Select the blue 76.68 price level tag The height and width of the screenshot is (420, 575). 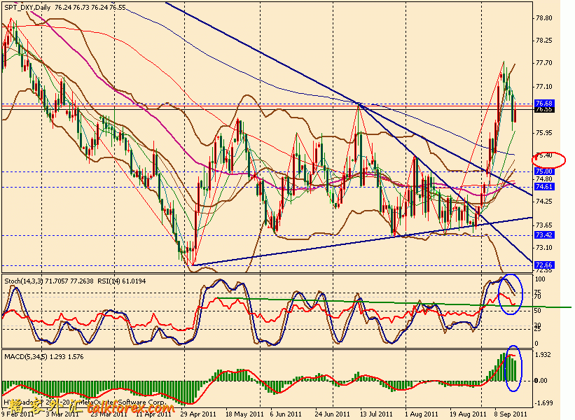click(544, 103)
